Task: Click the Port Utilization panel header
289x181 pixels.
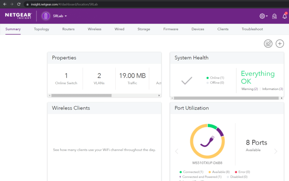Action: [x=227, y=108]
